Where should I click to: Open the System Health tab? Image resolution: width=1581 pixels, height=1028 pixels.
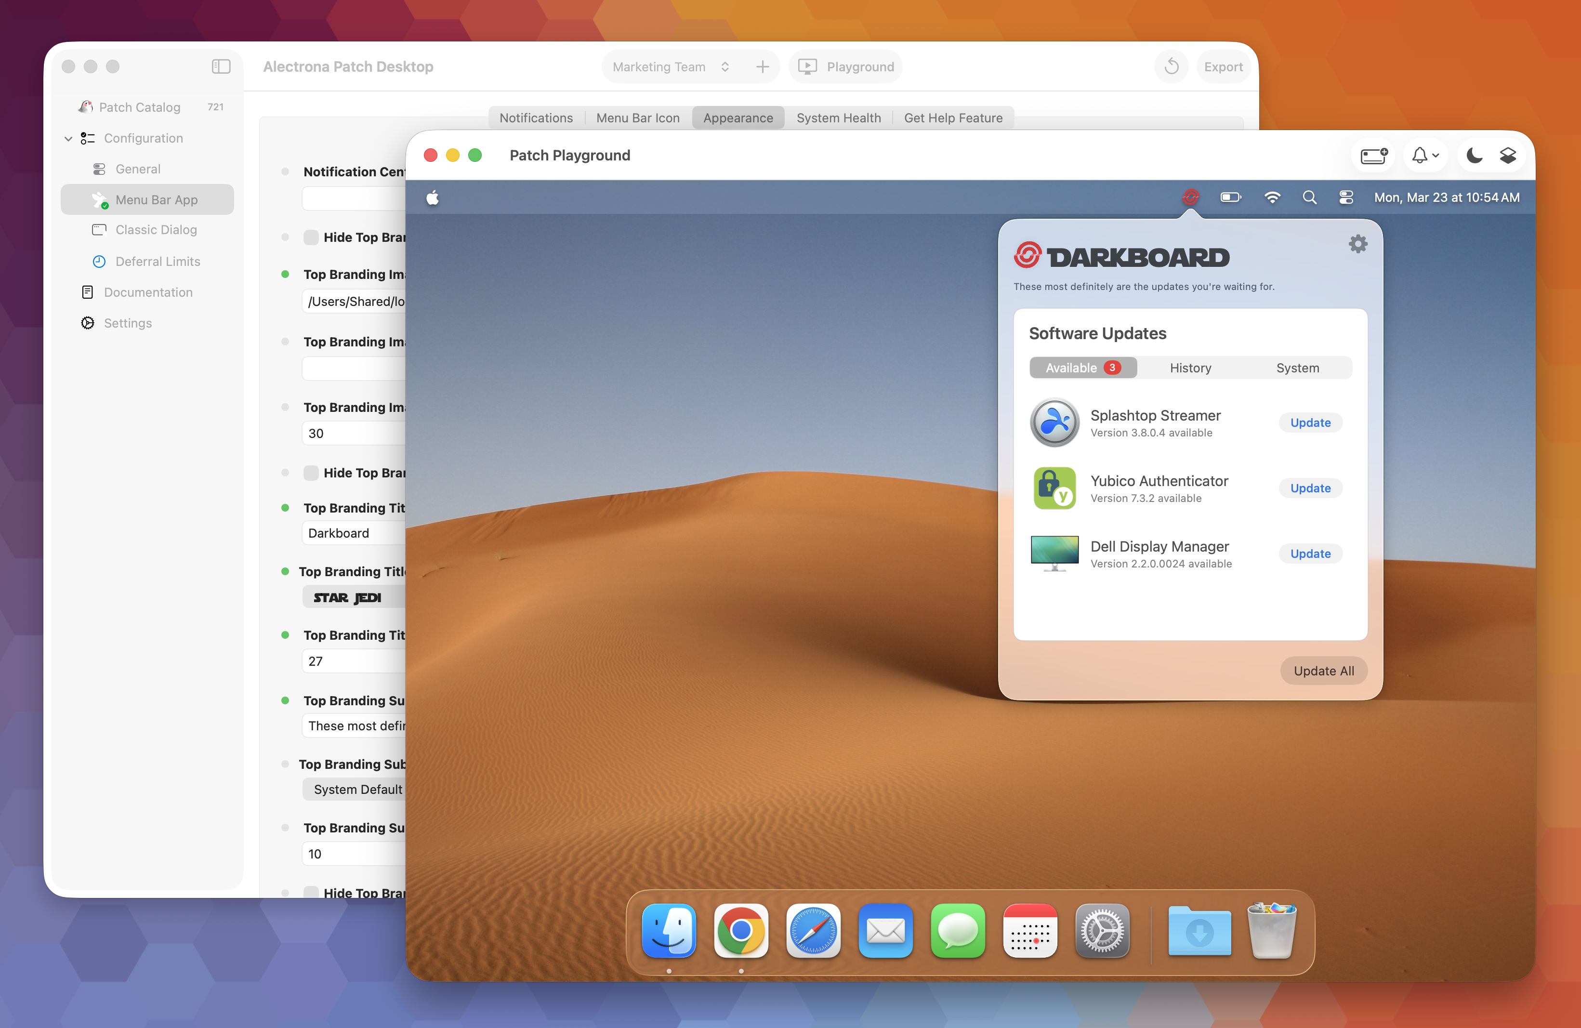(x=838, y=118)
